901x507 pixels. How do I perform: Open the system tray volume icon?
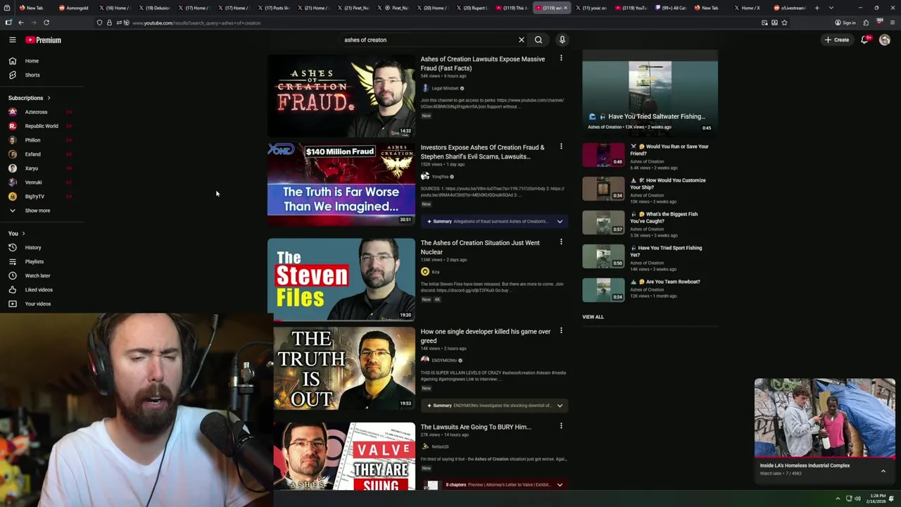click(x=857, y=499)
